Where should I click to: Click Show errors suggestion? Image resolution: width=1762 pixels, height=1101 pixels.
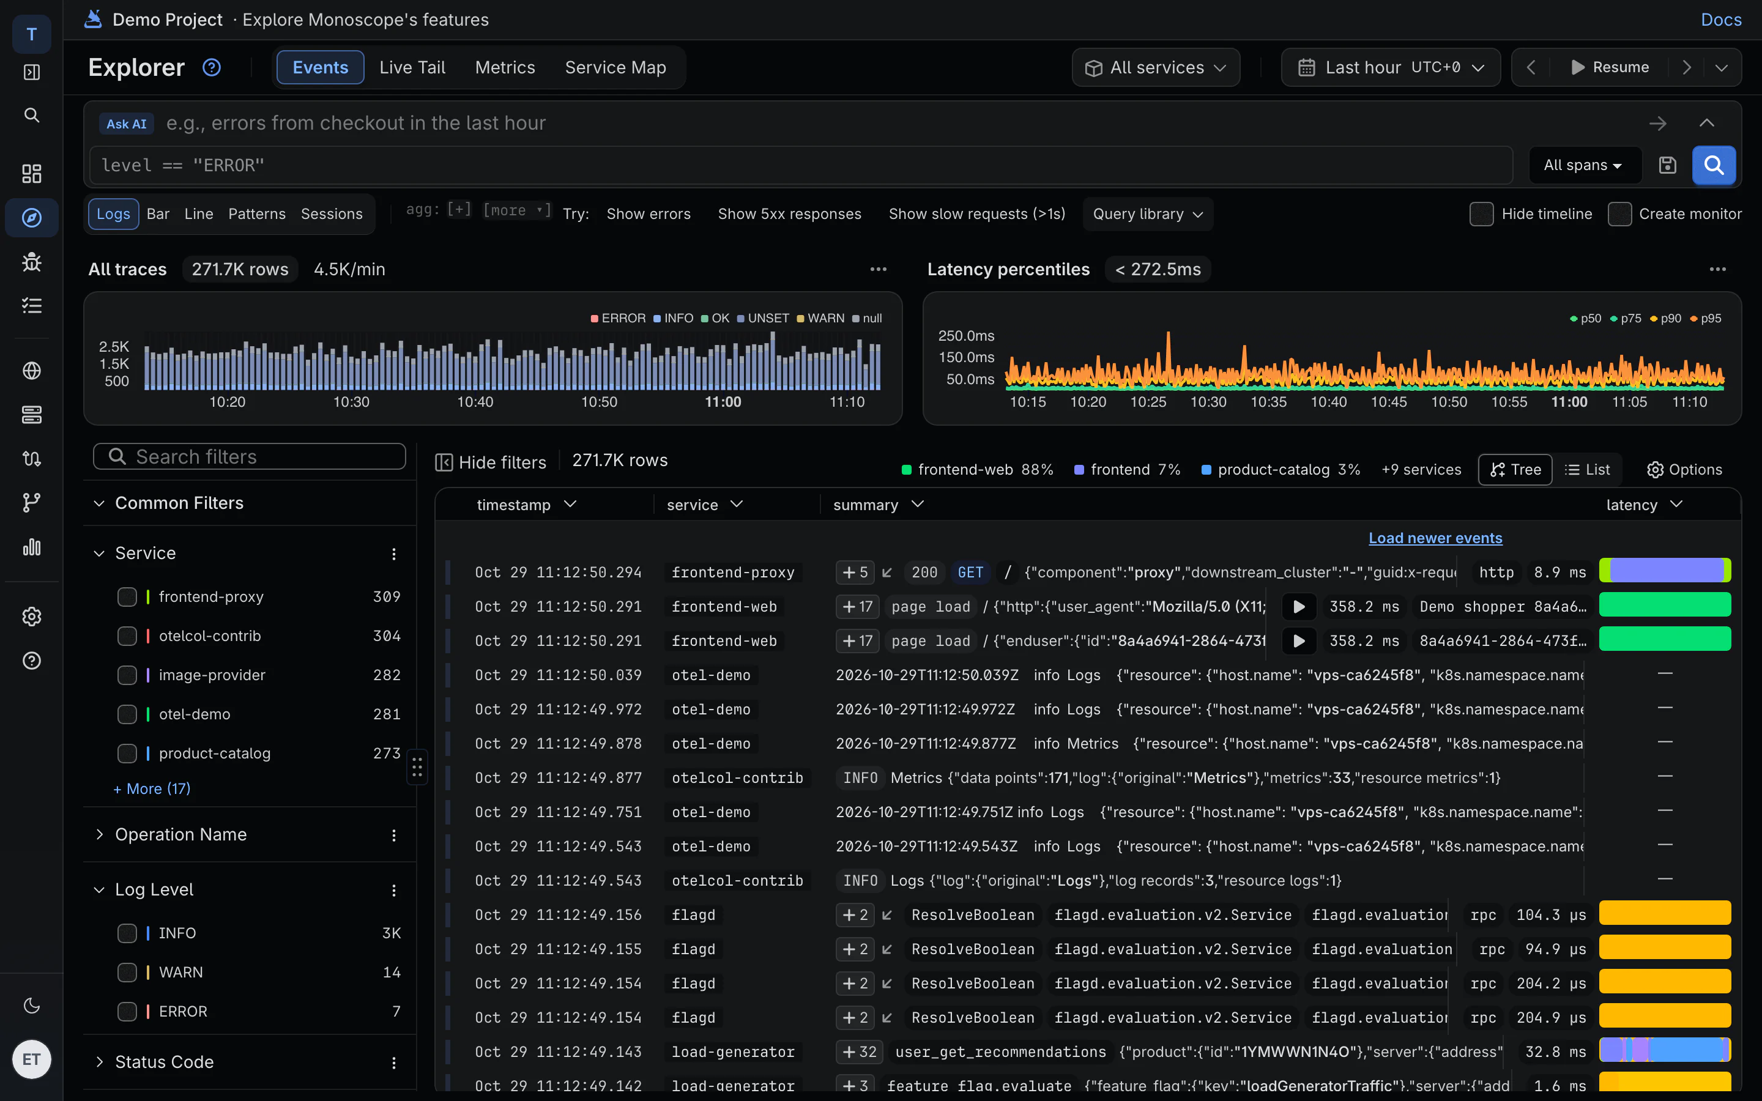648,214
